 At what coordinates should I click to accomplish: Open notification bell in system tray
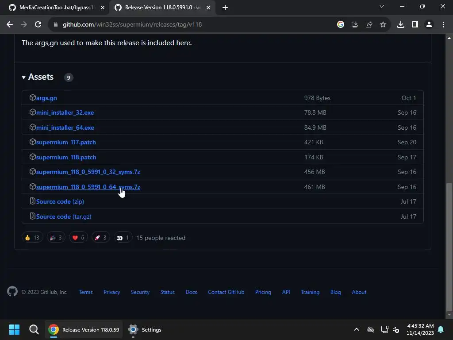click(x=441, y=329)
